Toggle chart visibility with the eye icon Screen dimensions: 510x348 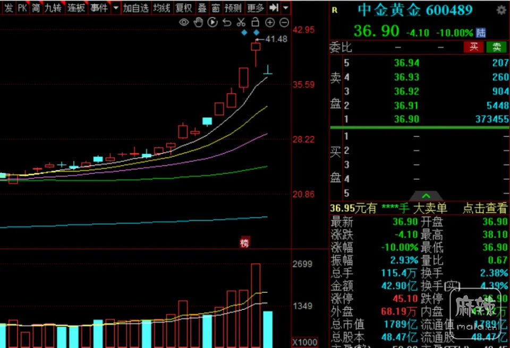tap(184, 22)
